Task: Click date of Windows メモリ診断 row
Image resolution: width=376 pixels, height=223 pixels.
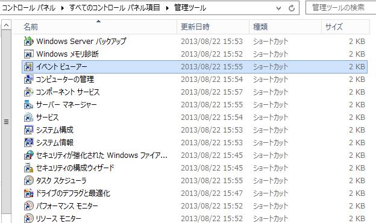Action: [x=211, y=54]
